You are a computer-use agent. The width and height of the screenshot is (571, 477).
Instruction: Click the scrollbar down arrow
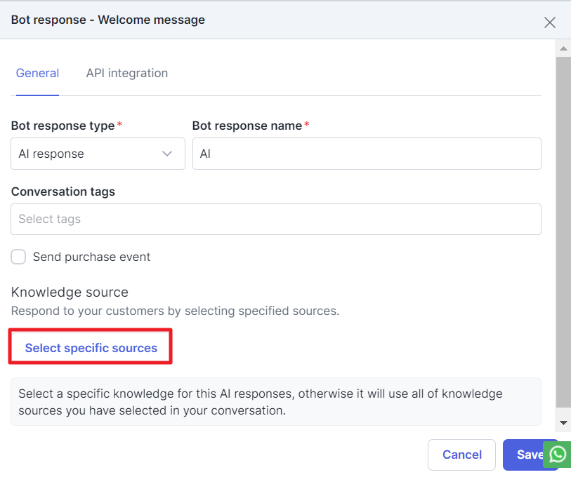pyautogui.click(x=563, y=422)
